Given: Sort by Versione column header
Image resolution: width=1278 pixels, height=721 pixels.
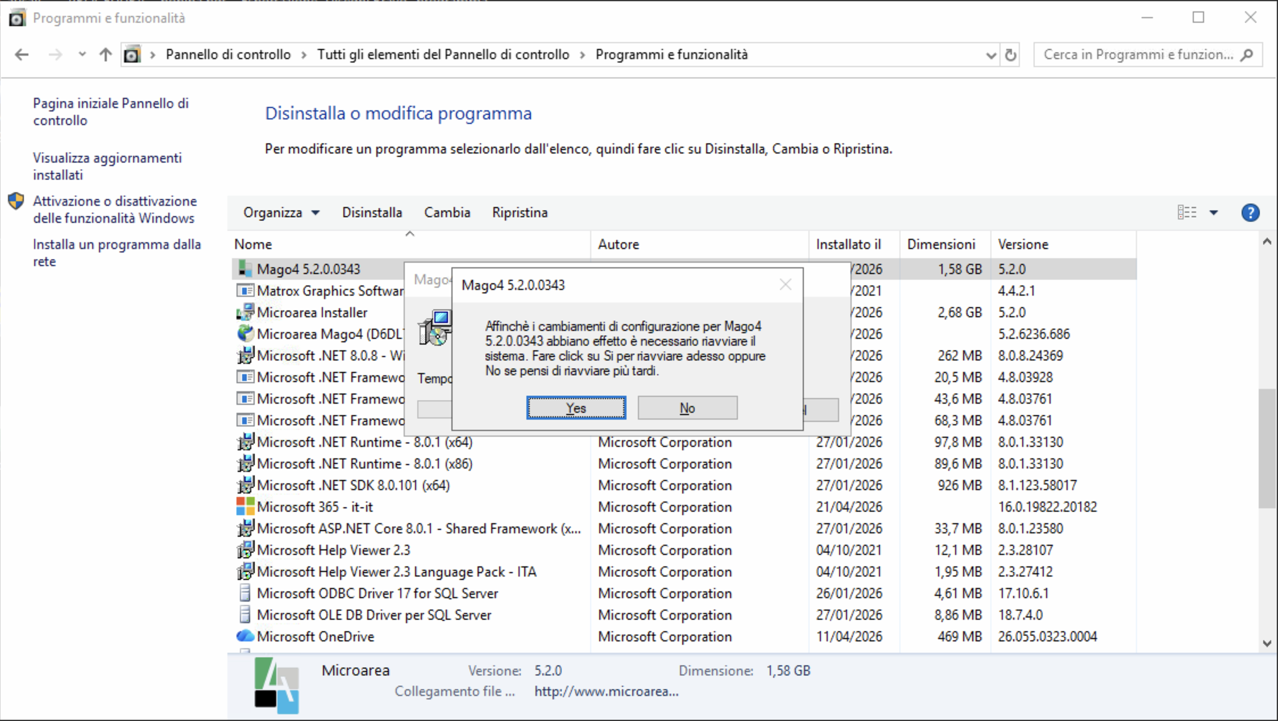Looking at the screenshot, I should click(1064, 245).
